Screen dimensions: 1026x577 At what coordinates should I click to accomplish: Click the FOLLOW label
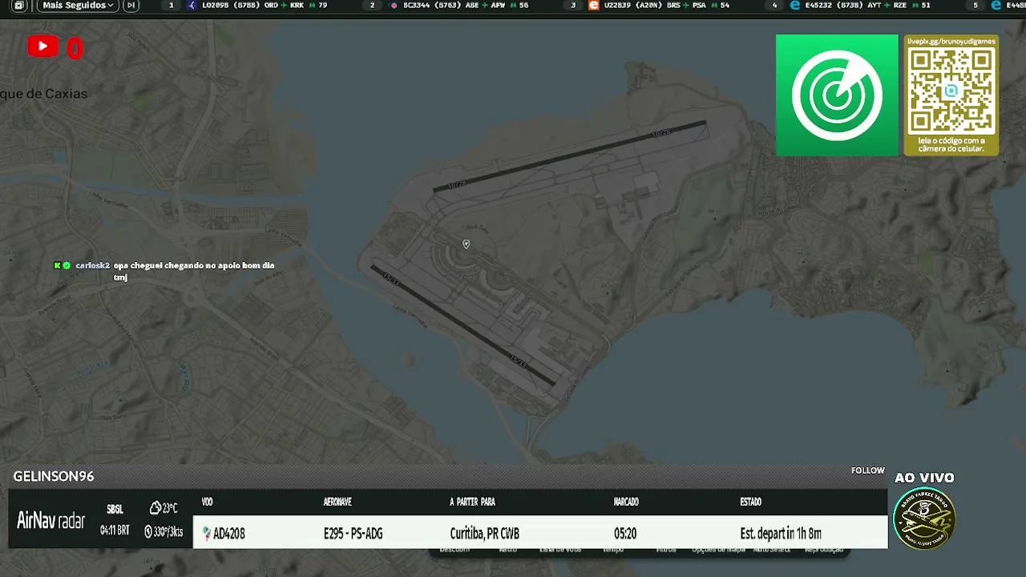point(868,470)
